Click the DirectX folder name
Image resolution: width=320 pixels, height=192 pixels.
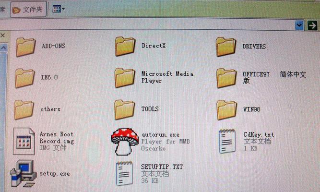click(x=154, y=46)
